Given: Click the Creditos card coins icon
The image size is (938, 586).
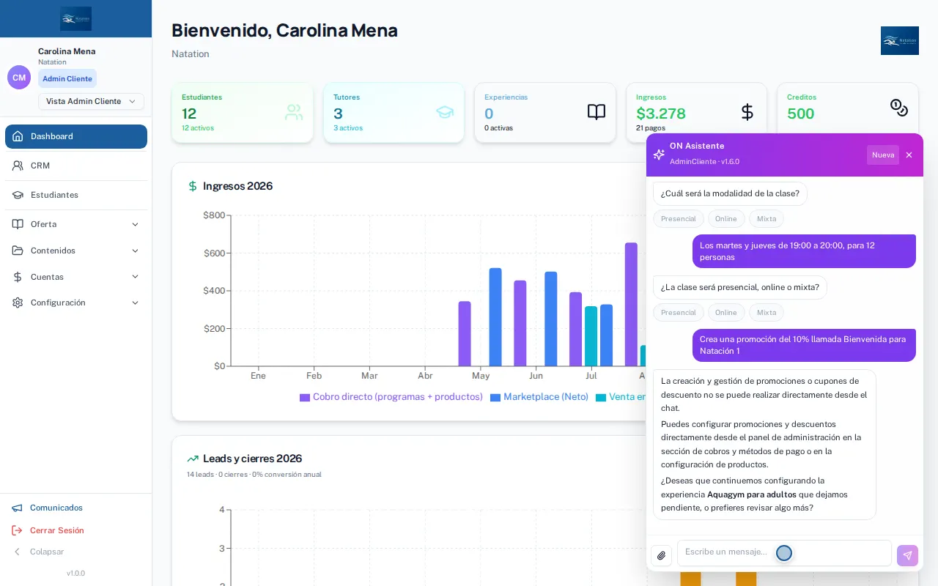Looking at the screenshot, I should point(899,108).
